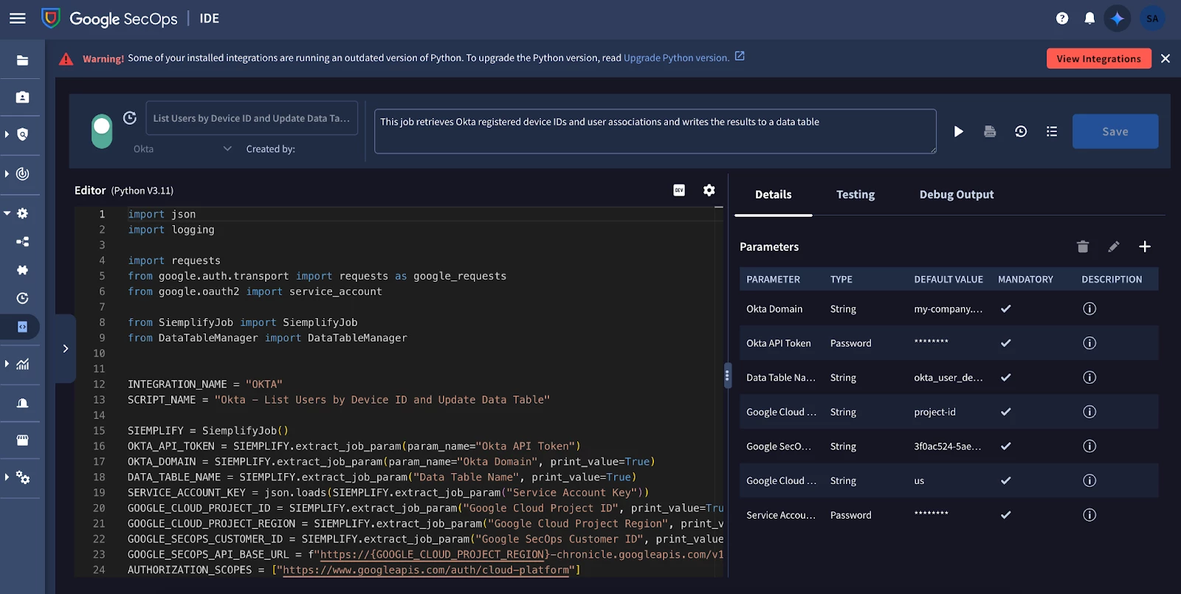Open the Debug Output tab

957,195
